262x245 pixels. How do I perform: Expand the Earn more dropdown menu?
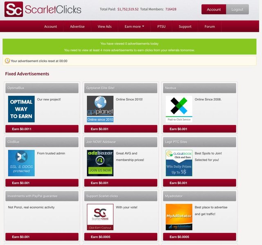tap(134, 26)
